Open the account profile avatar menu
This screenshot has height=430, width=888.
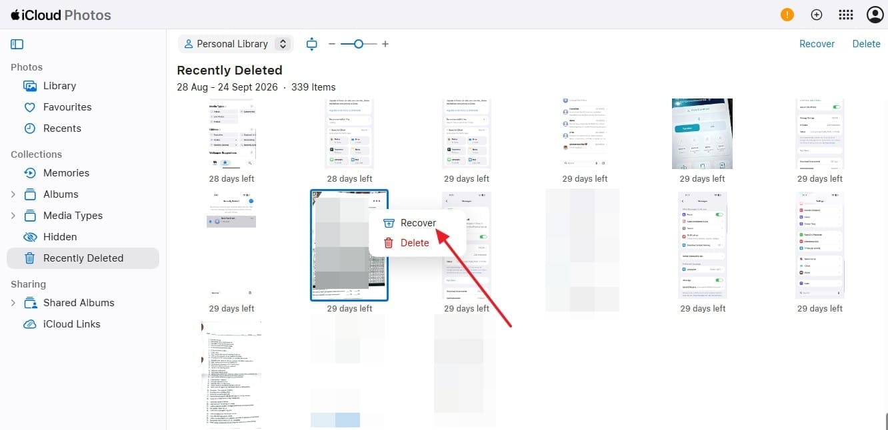pos(875,15)
